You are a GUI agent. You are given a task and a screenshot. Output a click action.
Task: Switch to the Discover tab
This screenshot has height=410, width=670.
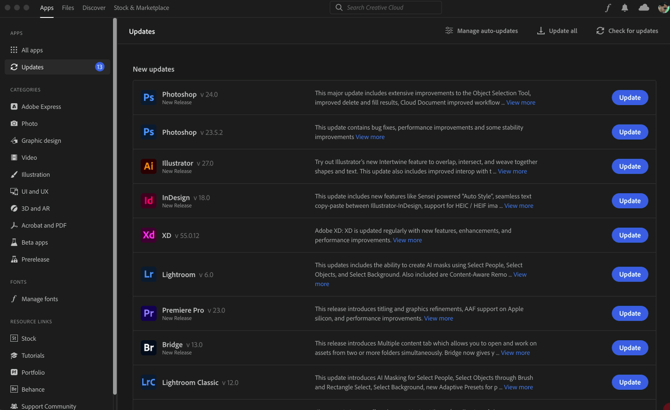94,8
